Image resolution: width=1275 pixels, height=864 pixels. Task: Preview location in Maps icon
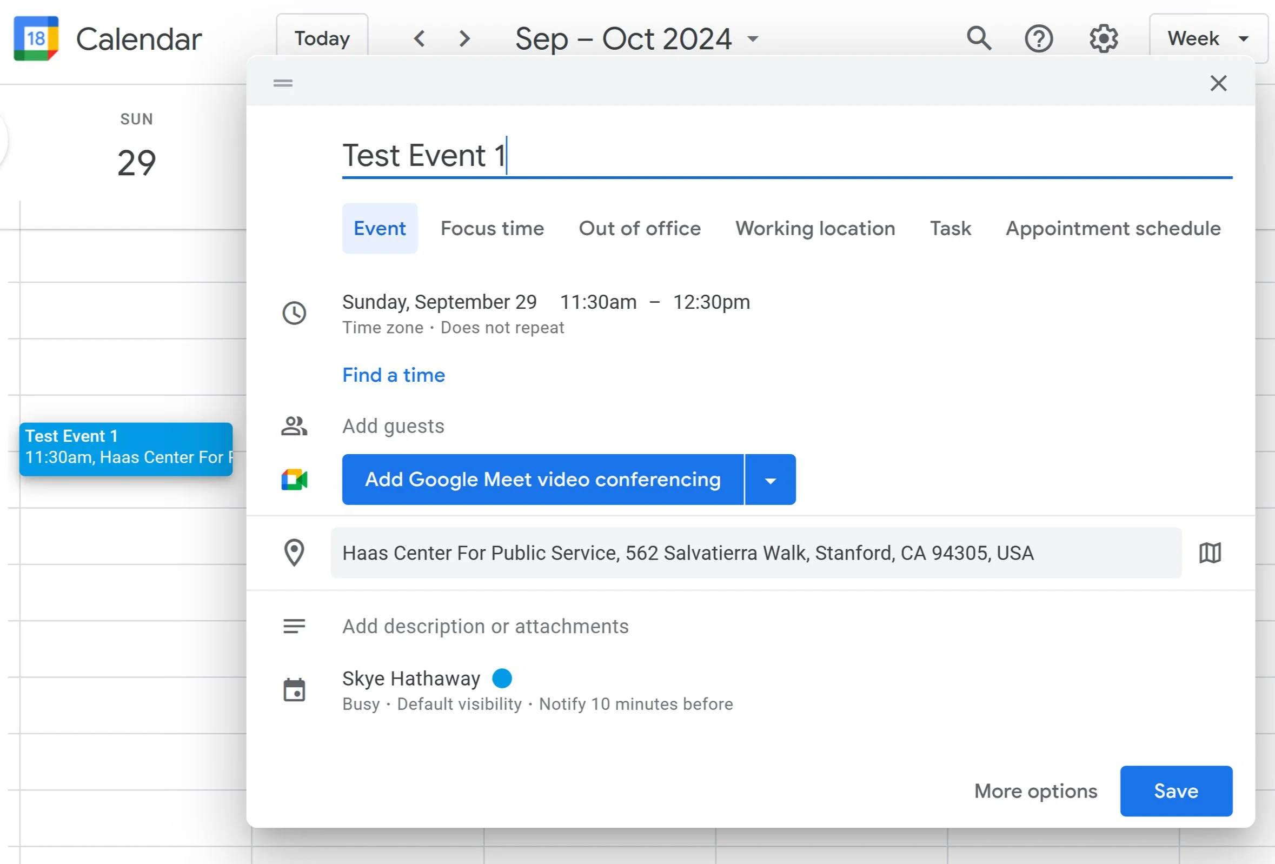(x=1210, y=553)
